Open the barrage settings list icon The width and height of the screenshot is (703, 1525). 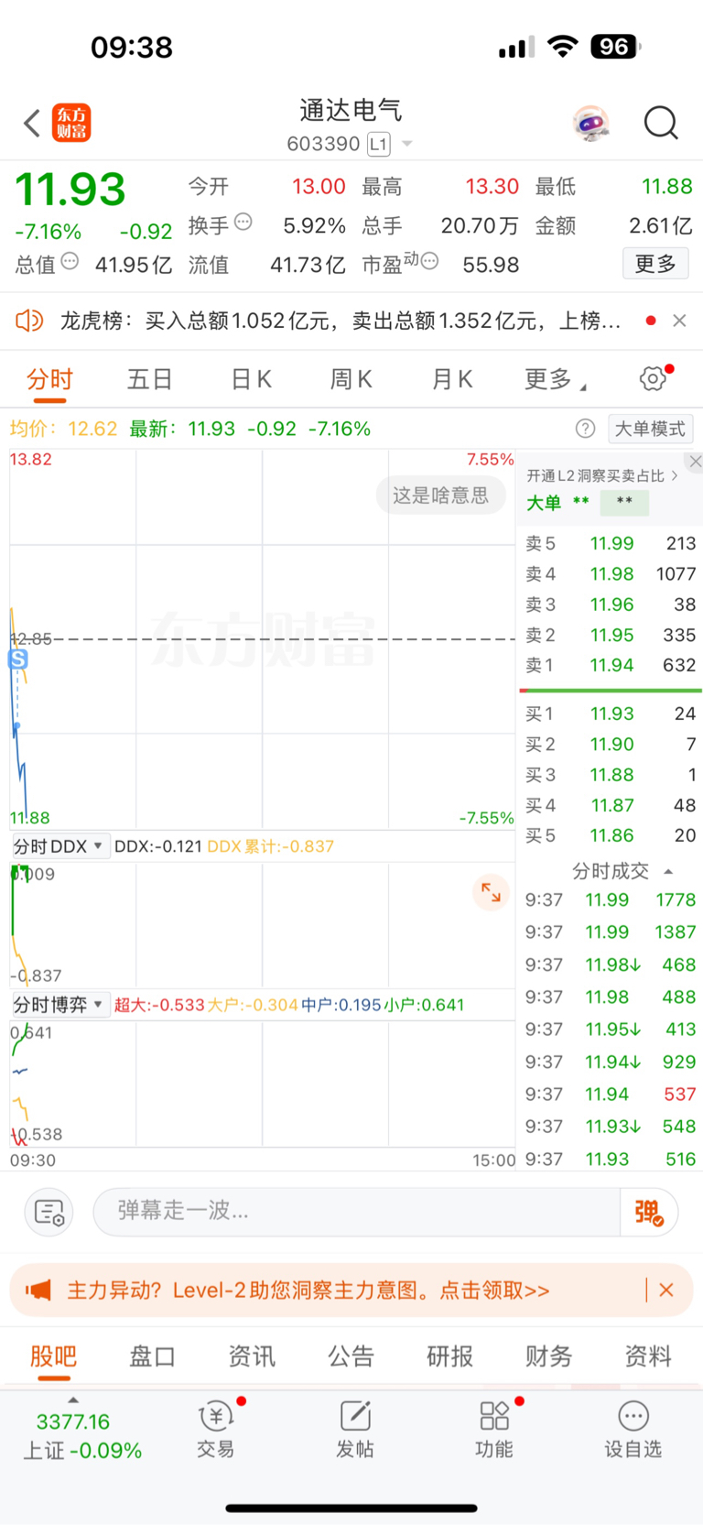pyautogui.click(x=49, y=1212)
